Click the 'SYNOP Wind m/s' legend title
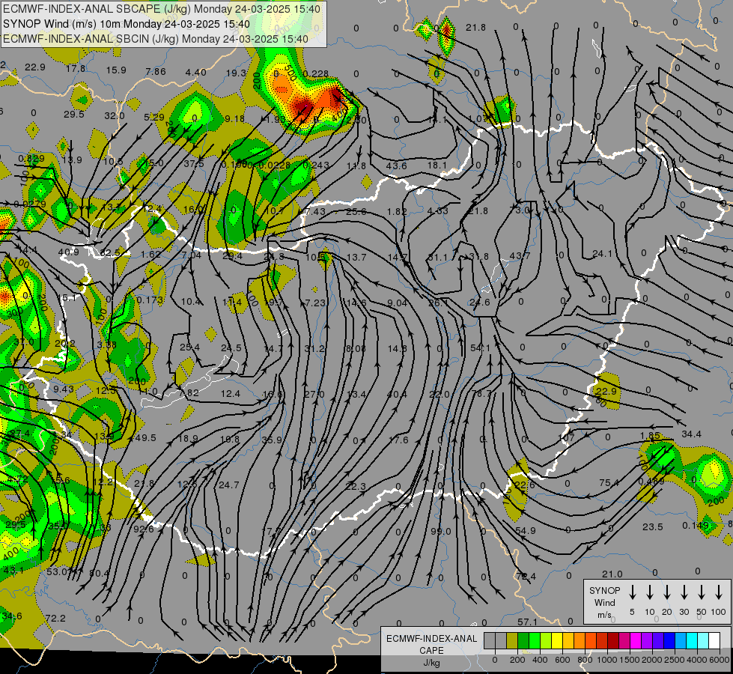This screenshot has height=674, width=733. (604, 602)
